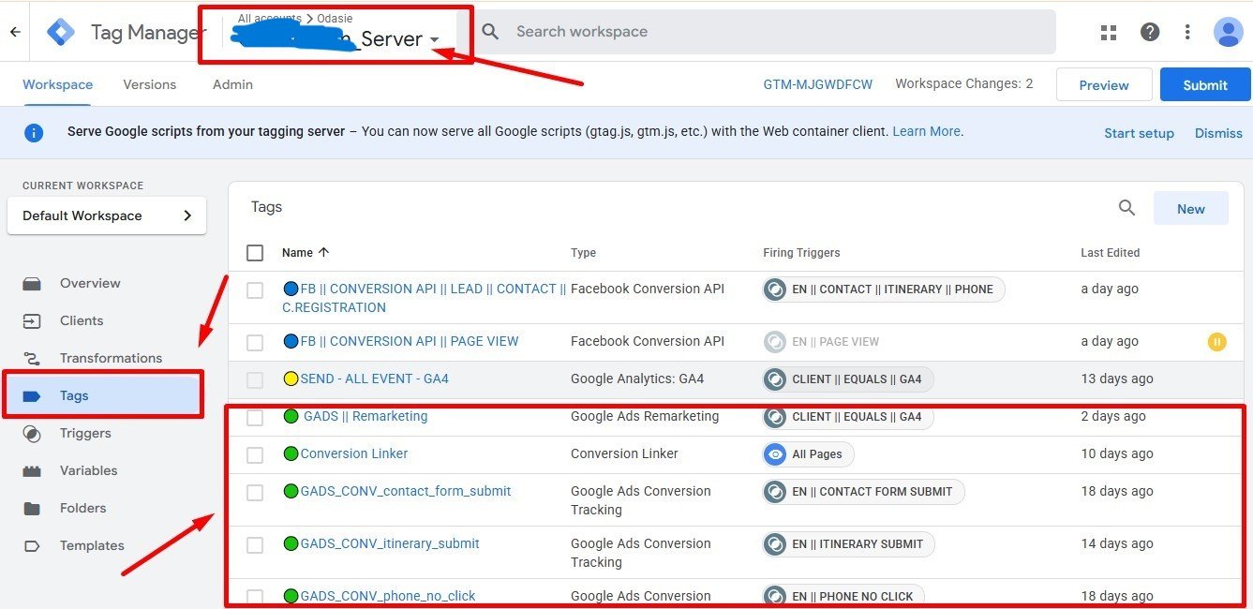Open the GADS_CONV_itinerary_submit tag
Viewport: 1253px width, 609px height.
point(390,543)
